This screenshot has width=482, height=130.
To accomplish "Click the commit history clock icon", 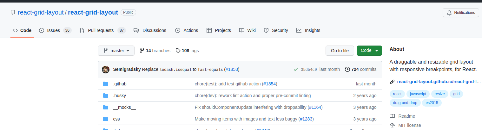I will (x=347, y=69).
